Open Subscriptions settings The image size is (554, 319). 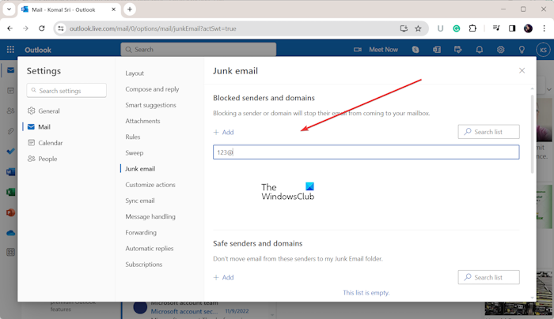pos(144,265)
